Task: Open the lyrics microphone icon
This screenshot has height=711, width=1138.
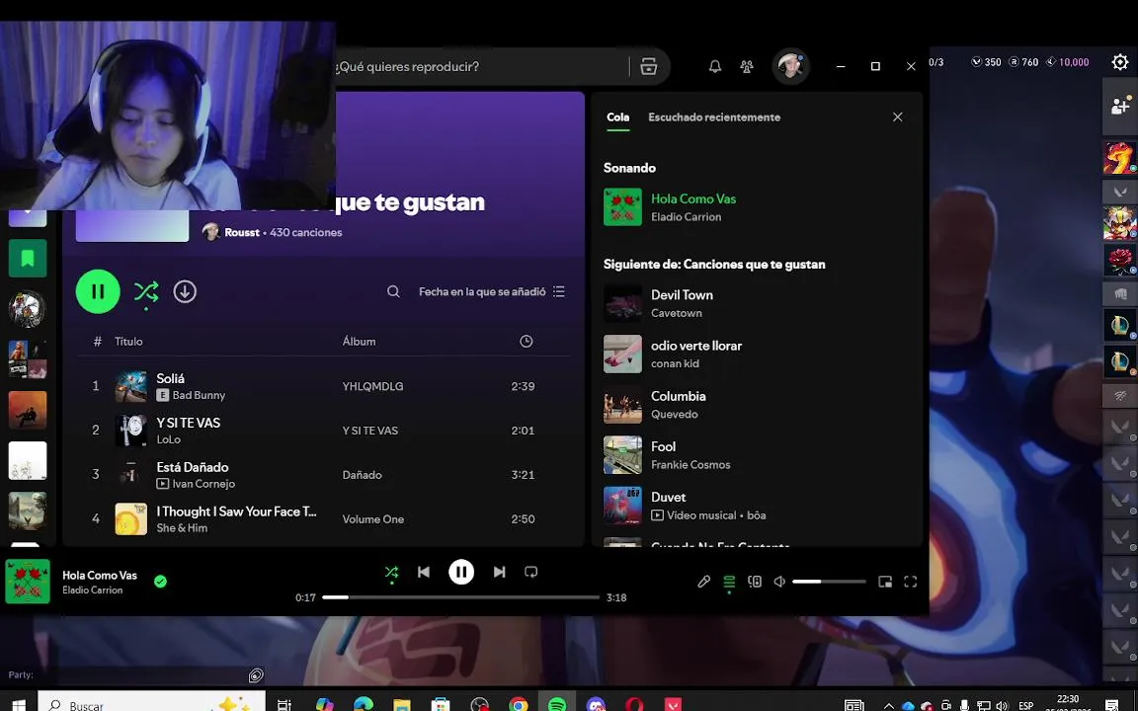Action: coord(703,581)
